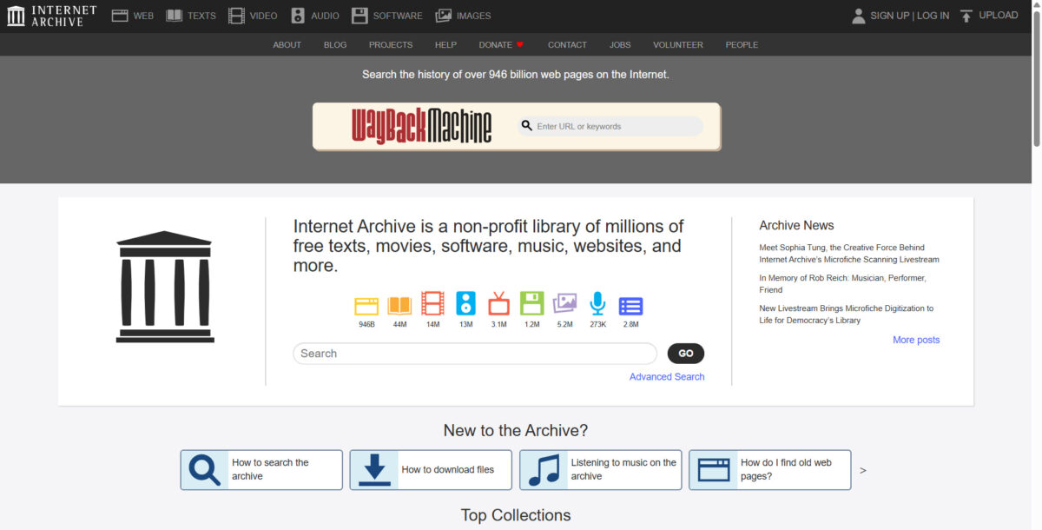Open the blue list collections icon labeled 2.8M

[630, 306]
